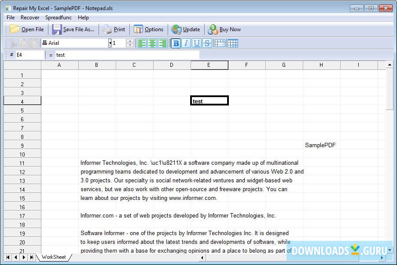Select the Options toolbar icon
The width and height of the screenshot is (397, 265).
pyautogui.click(x=149, y=29)
